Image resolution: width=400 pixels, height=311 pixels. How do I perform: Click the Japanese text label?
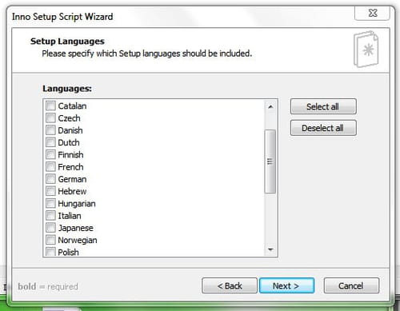[76, 228]
